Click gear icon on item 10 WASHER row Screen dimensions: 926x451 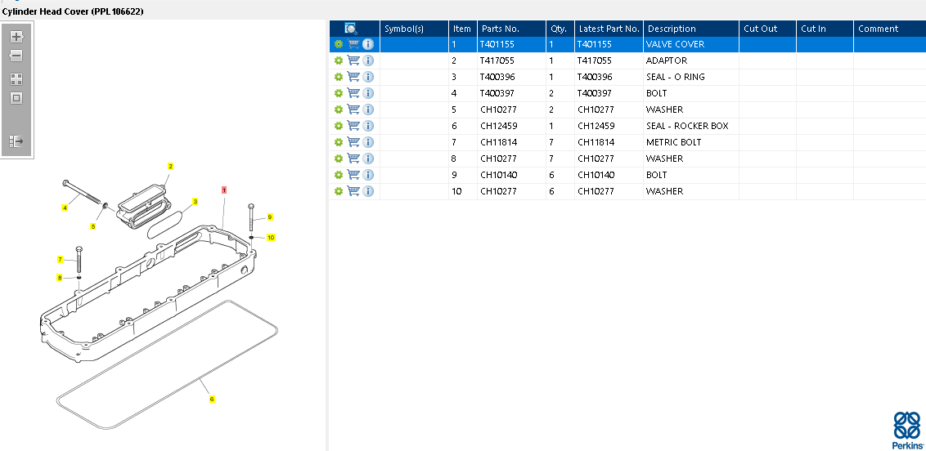click(339, 191)
